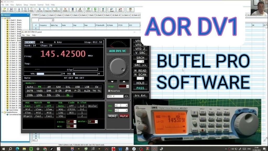Switch to the 5: Bank 5 tab
Image resolution: width=268 pixels, height=151 pixels.
pos(75,15)
